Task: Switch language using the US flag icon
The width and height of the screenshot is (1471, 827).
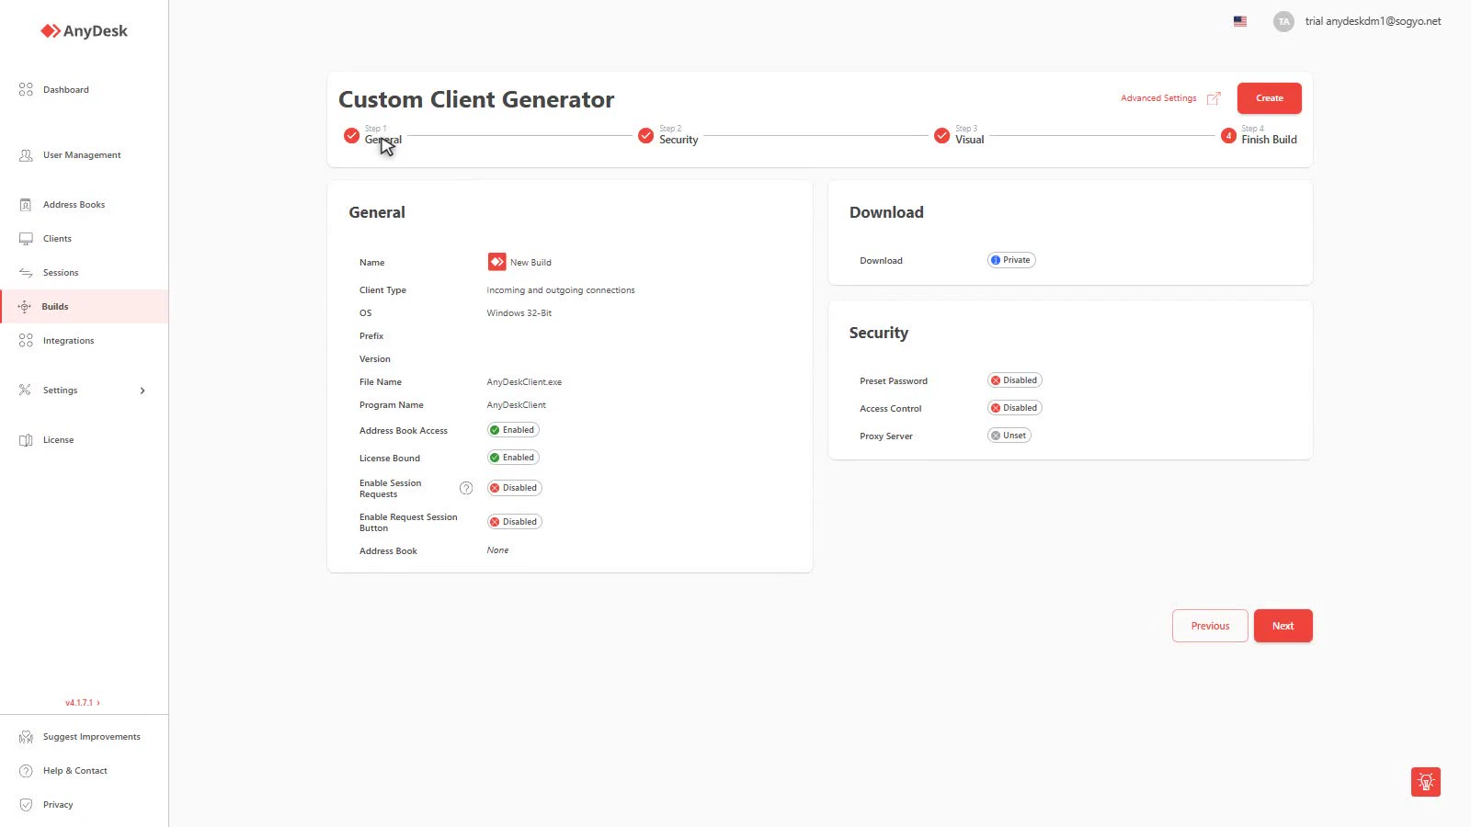Action: coord(1240,21)
